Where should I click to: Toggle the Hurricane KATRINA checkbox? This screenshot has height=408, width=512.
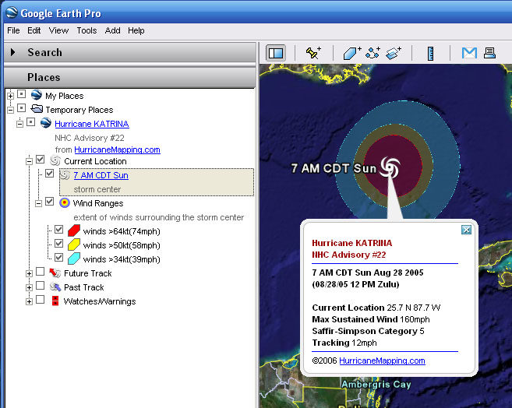tap(31, 122)
